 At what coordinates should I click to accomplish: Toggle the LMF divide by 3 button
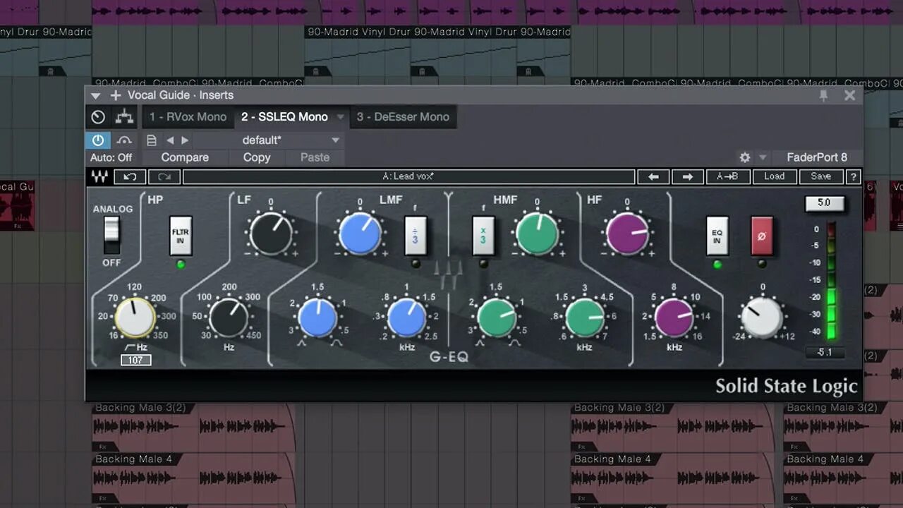(x=416, y=236)
